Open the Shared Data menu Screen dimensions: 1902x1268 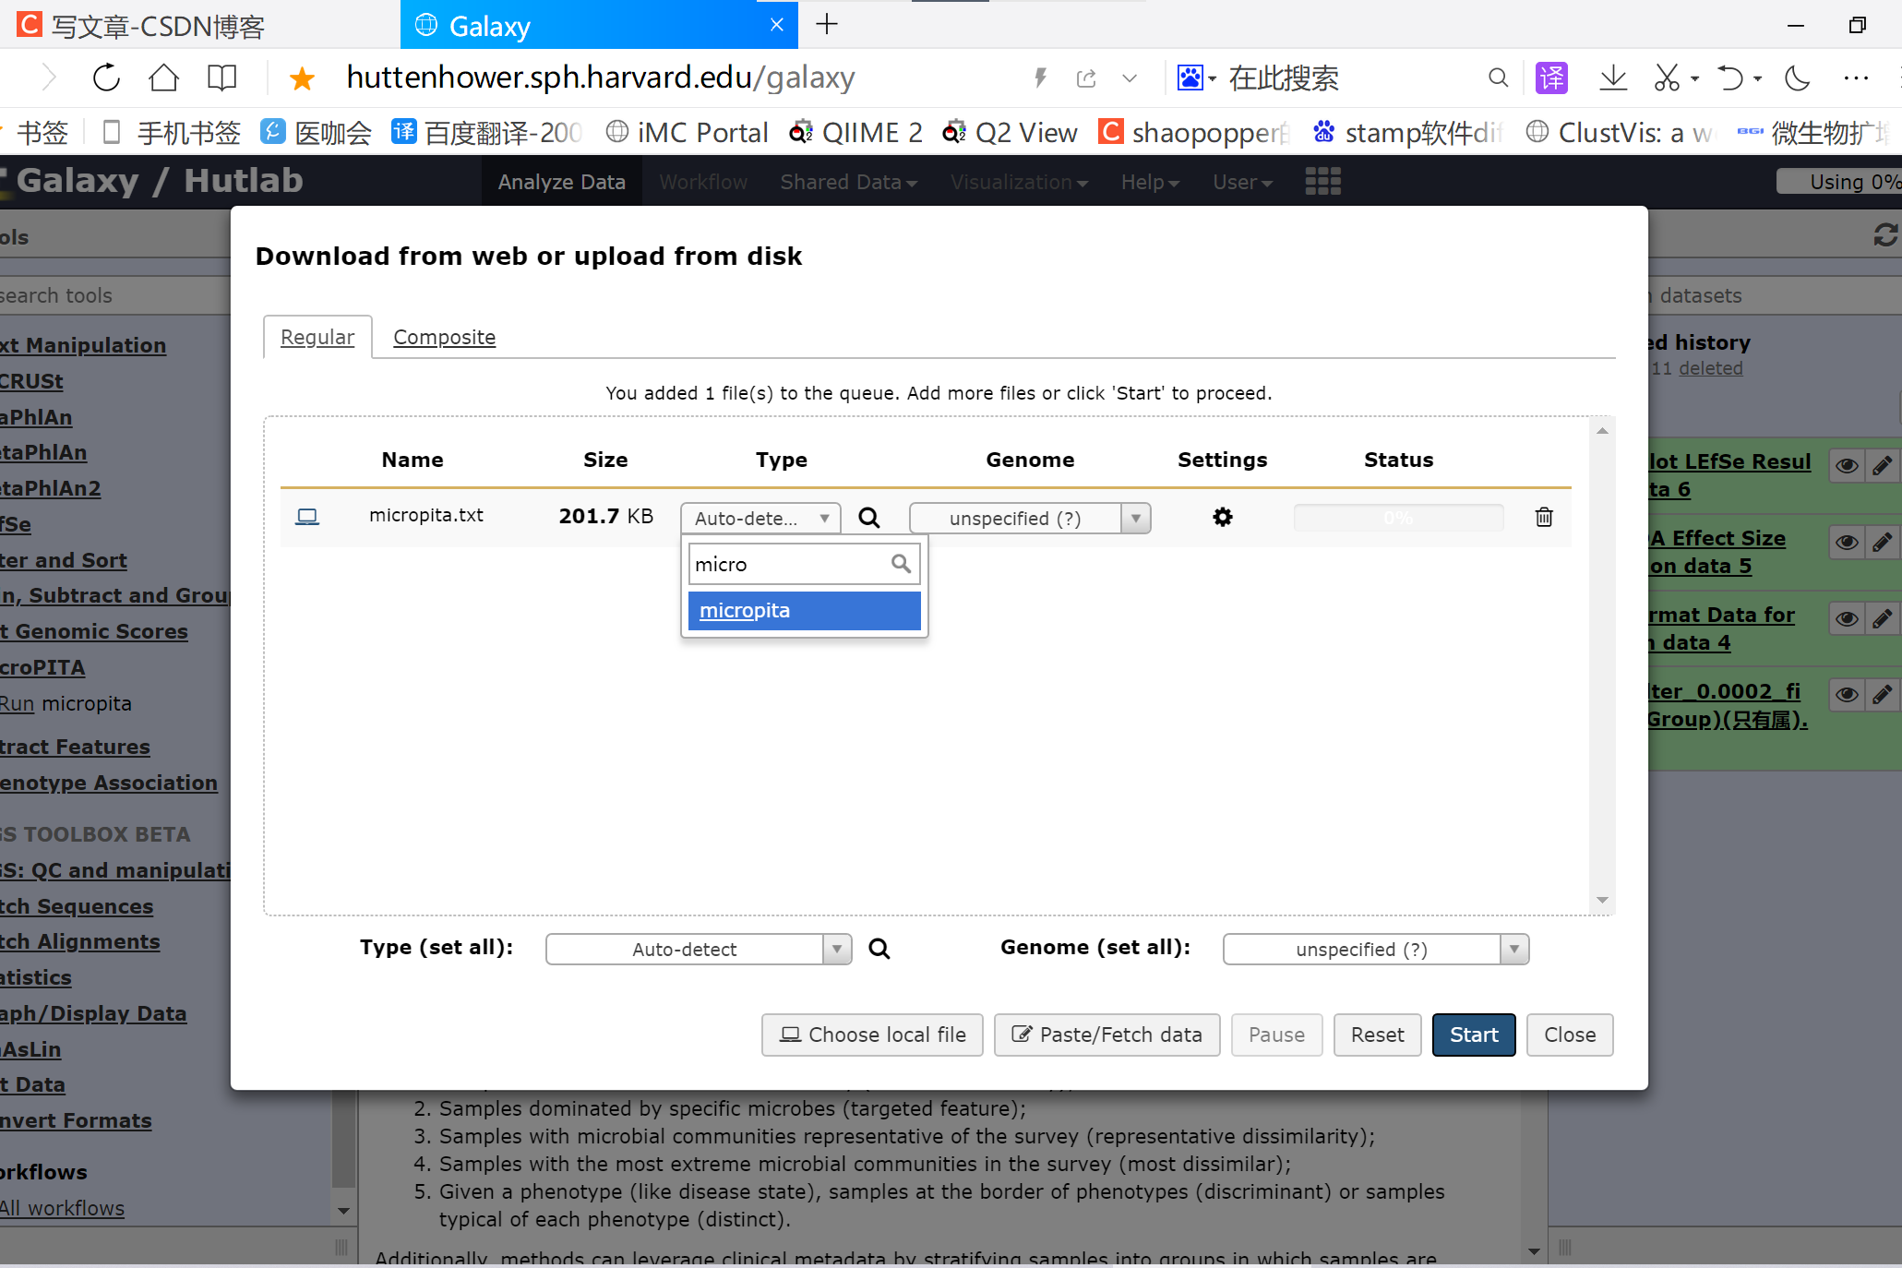coord(847,181)
